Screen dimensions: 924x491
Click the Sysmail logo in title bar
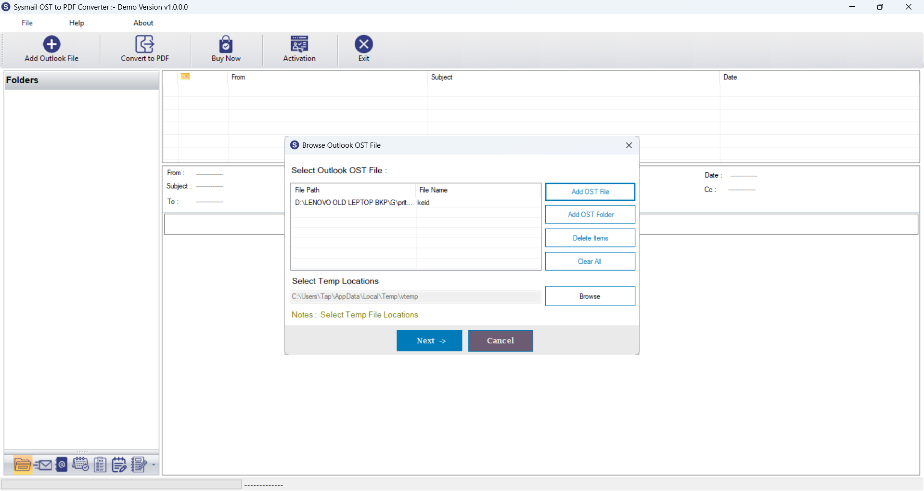point(6,7)
